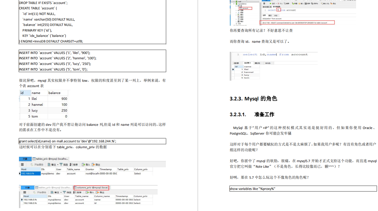The image size is (378, 211).
Task: Collapse the mysqldemo database node
Action: (234, 4)
